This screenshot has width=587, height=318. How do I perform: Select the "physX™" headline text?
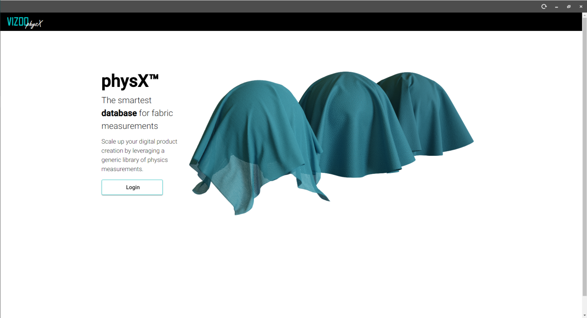[x=130, y=81]
